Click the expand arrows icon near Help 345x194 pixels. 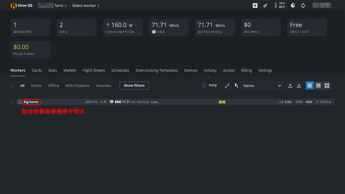coord(227,86)
